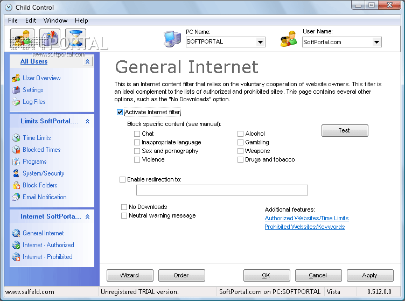This screenshot has width=405, height=301.
Task: Open the Email Notification sidebar entry
Action: pos(44,197)
